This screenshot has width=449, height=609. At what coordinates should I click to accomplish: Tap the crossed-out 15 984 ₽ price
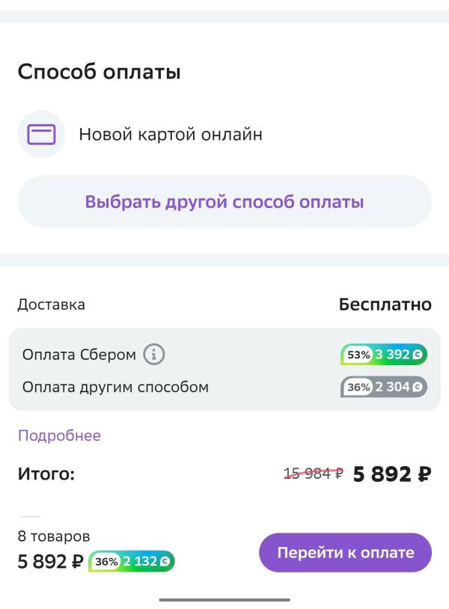point(314,474)
